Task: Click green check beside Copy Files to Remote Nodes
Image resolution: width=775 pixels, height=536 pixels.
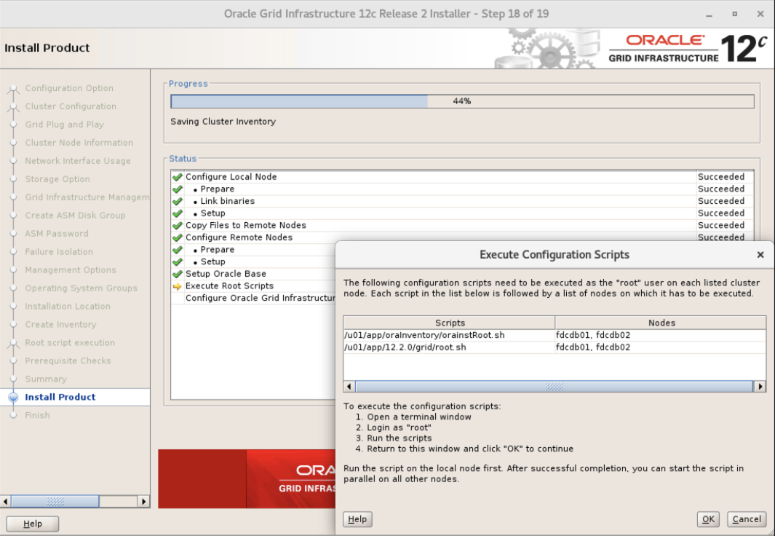Action: pos(178,225)
